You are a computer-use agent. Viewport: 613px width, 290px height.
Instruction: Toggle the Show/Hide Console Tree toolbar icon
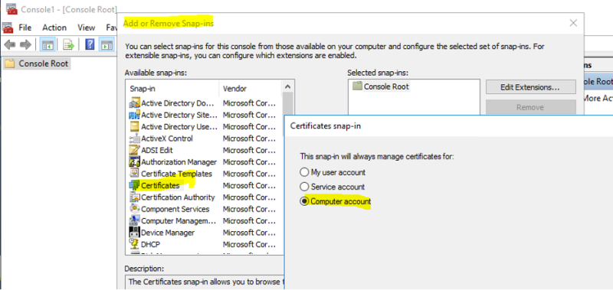pyautogui.click(x=48, y=45)
